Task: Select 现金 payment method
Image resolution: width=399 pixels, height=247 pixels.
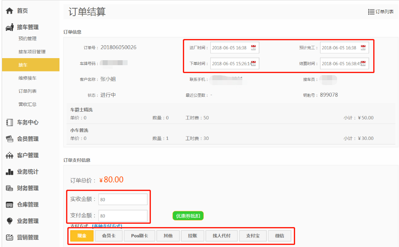Action: pos(82,236)
